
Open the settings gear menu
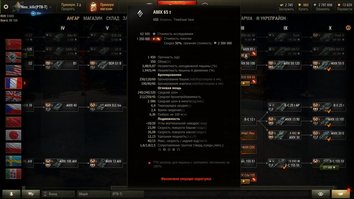[x=6, y=7]
